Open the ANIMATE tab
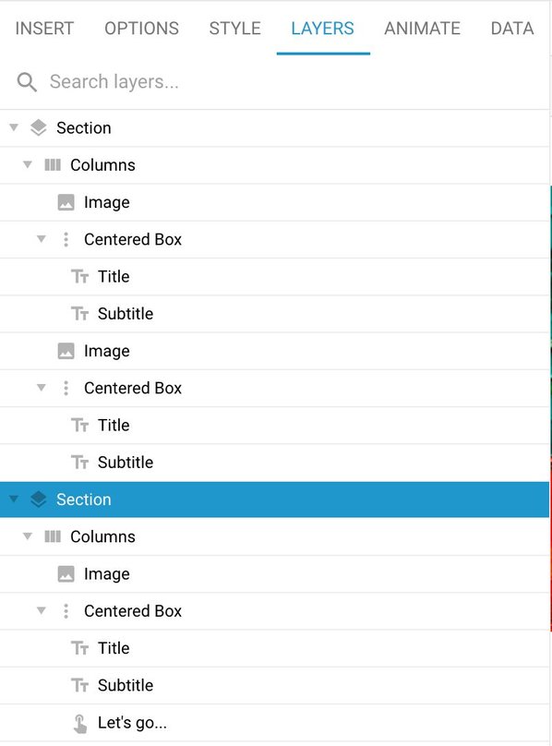Screen dimensions: 552x746 pyautogui.click(x=422, y=29)
